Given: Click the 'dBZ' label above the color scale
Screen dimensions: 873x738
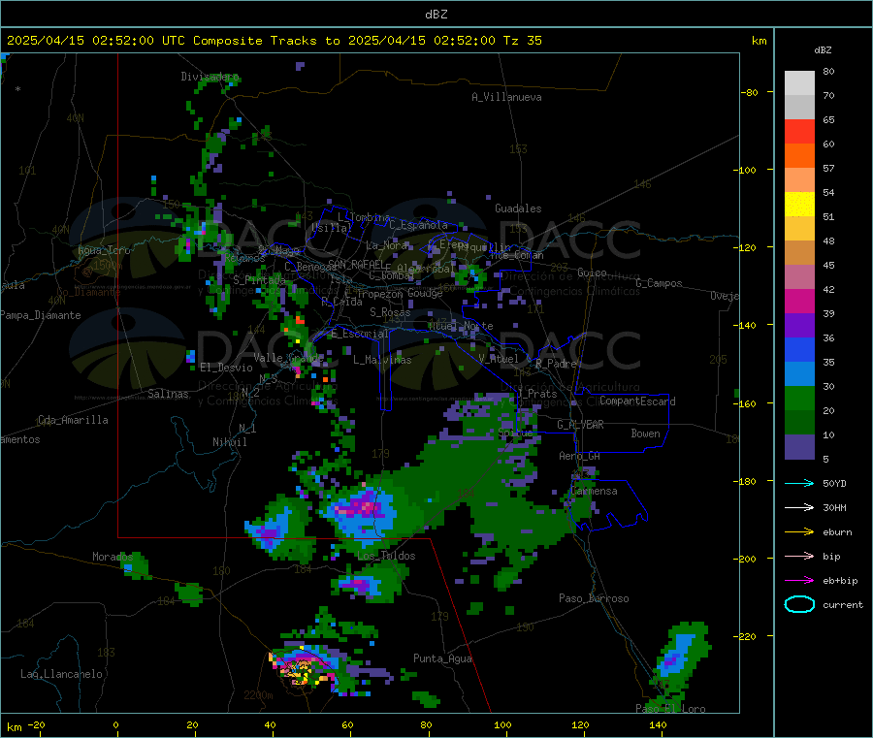Looking at the screenshot, I should click(823, 50).
